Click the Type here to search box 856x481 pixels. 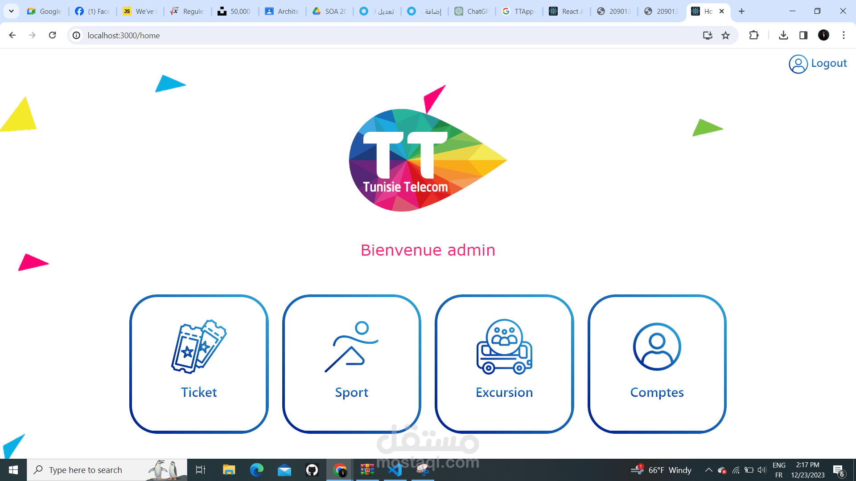[107, 470]
